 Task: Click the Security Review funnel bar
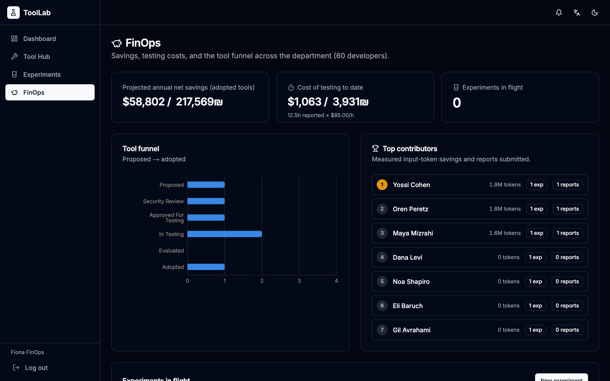206,201
